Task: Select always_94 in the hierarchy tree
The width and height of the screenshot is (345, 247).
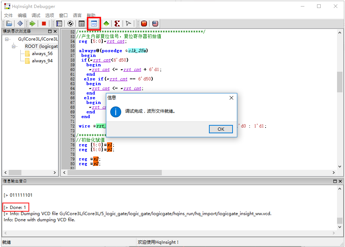Action: click(x=42, y=61)
